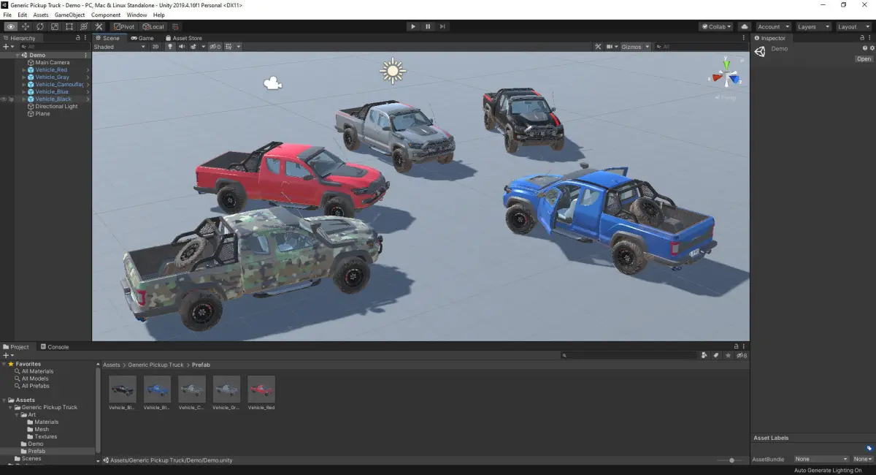Viewport: 876px width, 475px height.
Task: Select the camera gizmo in scene
Action: pos(273,83)
